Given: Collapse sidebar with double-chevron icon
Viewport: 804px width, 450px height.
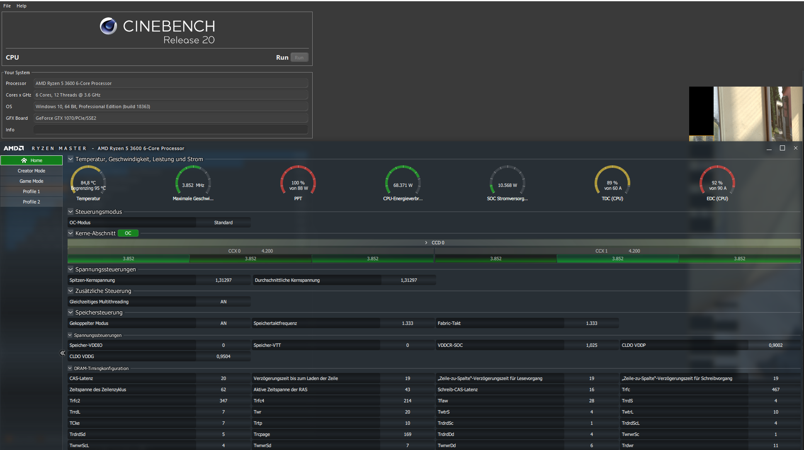Looking at the screenshot, I should coord(63,353).
